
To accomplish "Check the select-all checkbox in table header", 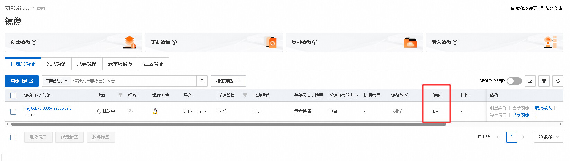I will click(13, 96).
